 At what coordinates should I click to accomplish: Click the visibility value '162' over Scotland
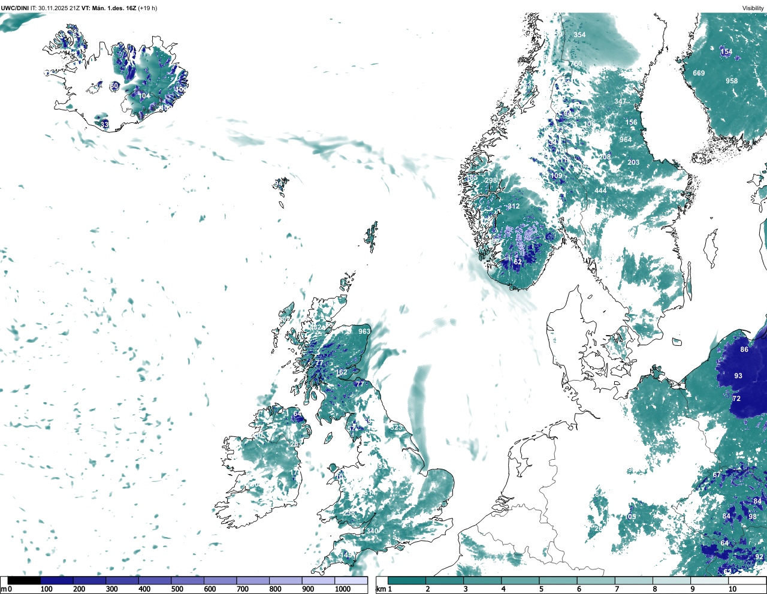click(x=341, y=372)
